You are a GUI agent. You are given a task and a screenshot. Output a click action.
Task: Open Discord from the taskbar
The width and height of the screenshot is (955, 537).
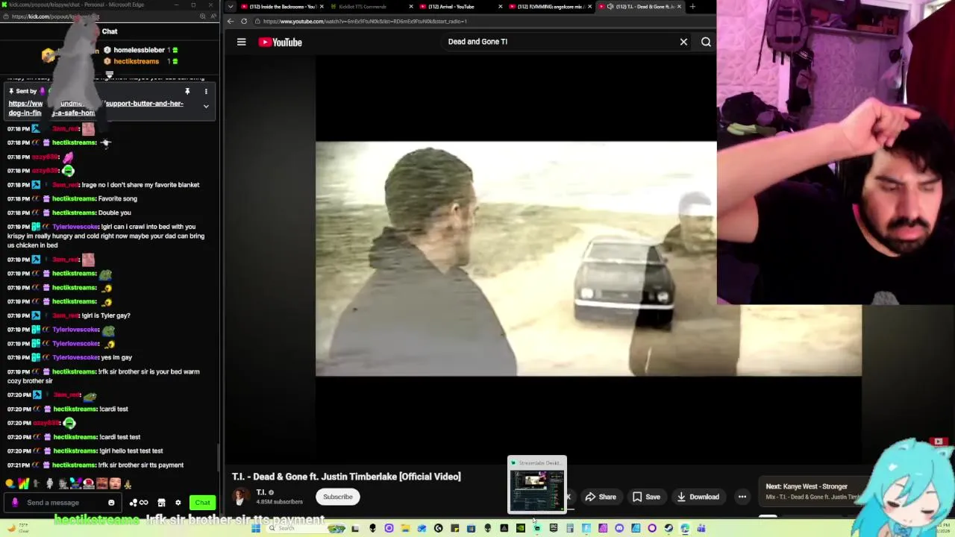619,528
